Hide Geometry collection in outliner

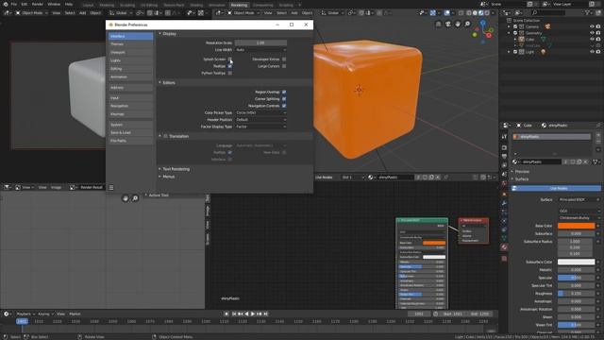(592, 33)
